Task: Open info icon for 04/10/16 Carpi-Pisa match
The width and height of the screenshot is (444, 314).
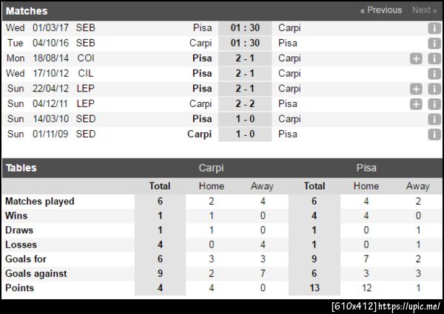Action: coord(434,44)
